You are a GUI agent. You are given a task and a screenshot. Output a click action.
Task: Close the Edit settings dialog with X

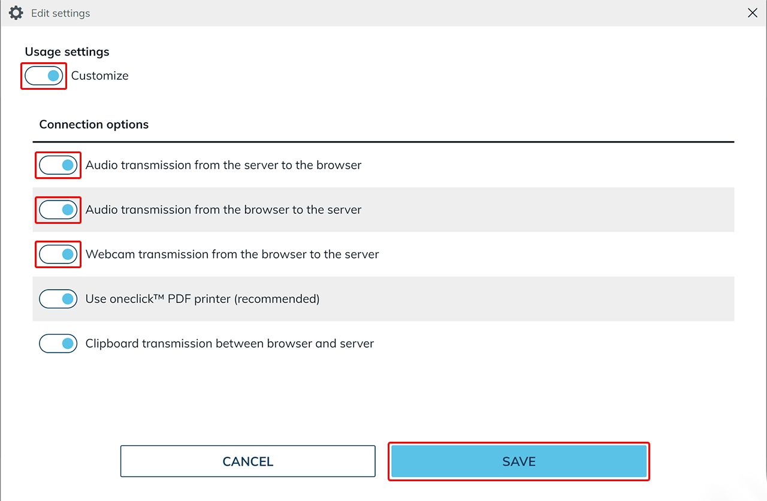tap(753, 13)
